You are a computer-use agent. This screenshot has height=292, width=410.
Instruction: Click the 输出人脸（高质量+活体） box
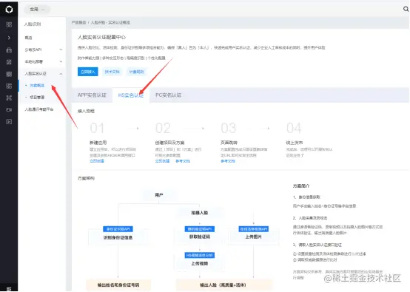pos(223,285)
